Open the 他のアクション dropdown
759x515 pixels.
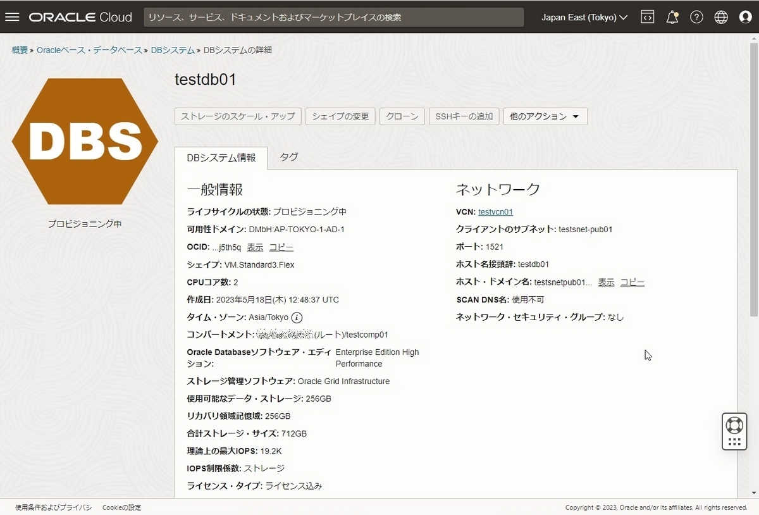545,116
